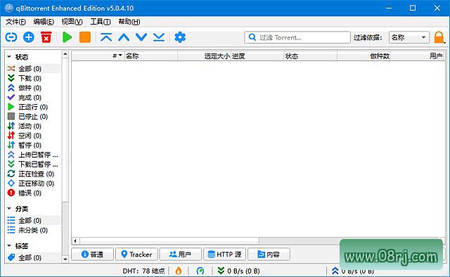Switch to the HTTP 源 tab
Screen dimensions: 450x277
pyautogui.click(x=225, y=255)
